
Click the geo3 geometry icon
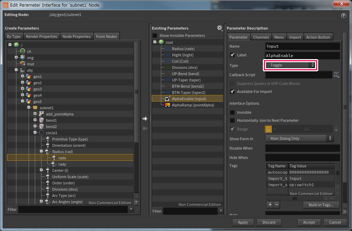(x=29, y=89)
